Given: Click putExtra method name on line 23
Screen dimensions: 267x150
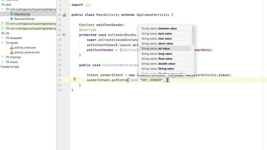Looking at the screenshot, I should point(119,80).
